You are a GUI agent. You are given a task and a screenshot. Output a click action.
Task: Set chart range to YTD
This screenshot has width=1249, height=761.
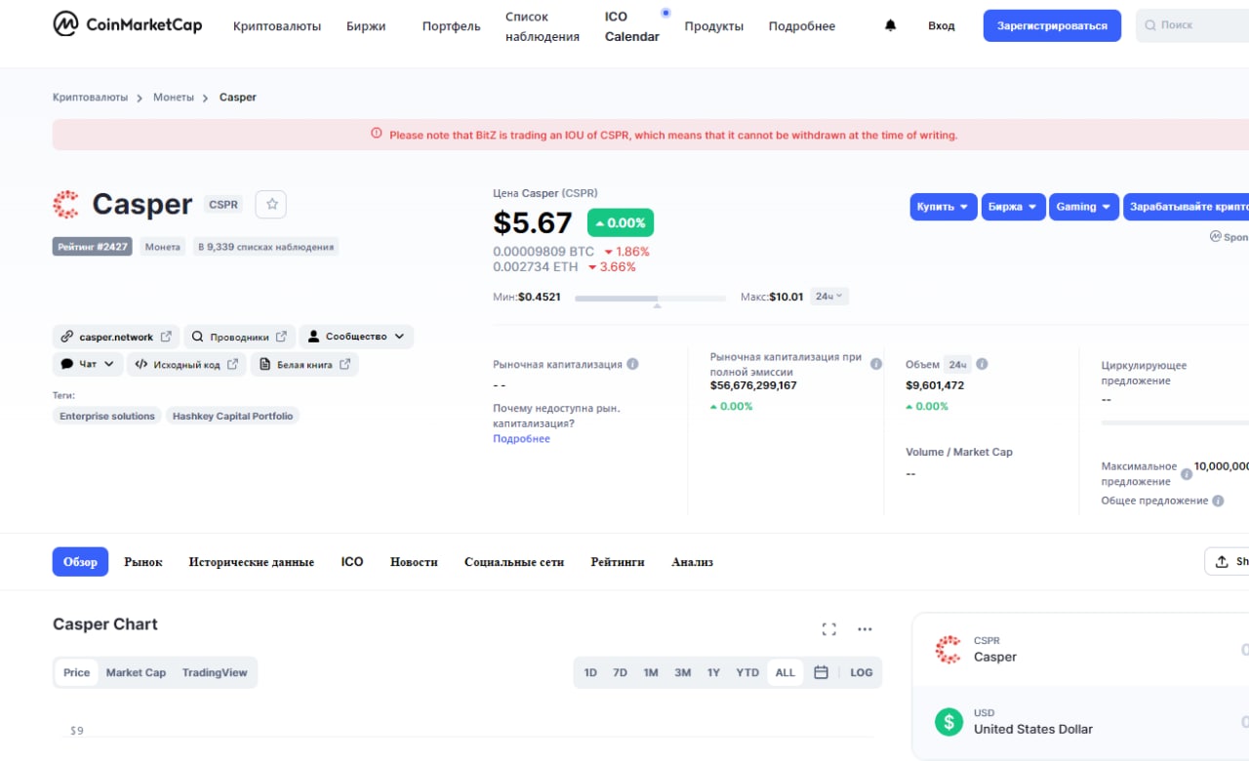point(747,672)
